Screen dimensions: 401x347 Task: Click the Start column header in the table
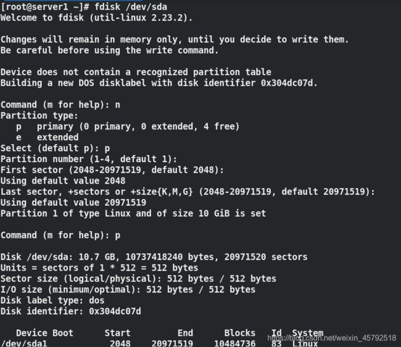(x=117, y=333)
